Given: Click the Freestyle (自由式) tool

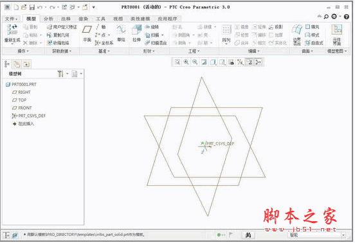Looking at the screenshot, I should 314,43.
